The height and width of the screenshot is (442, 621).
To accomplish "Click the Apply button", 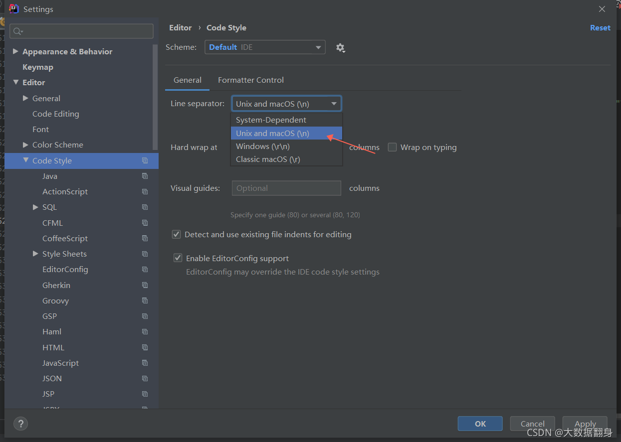I will pos(585,424).
